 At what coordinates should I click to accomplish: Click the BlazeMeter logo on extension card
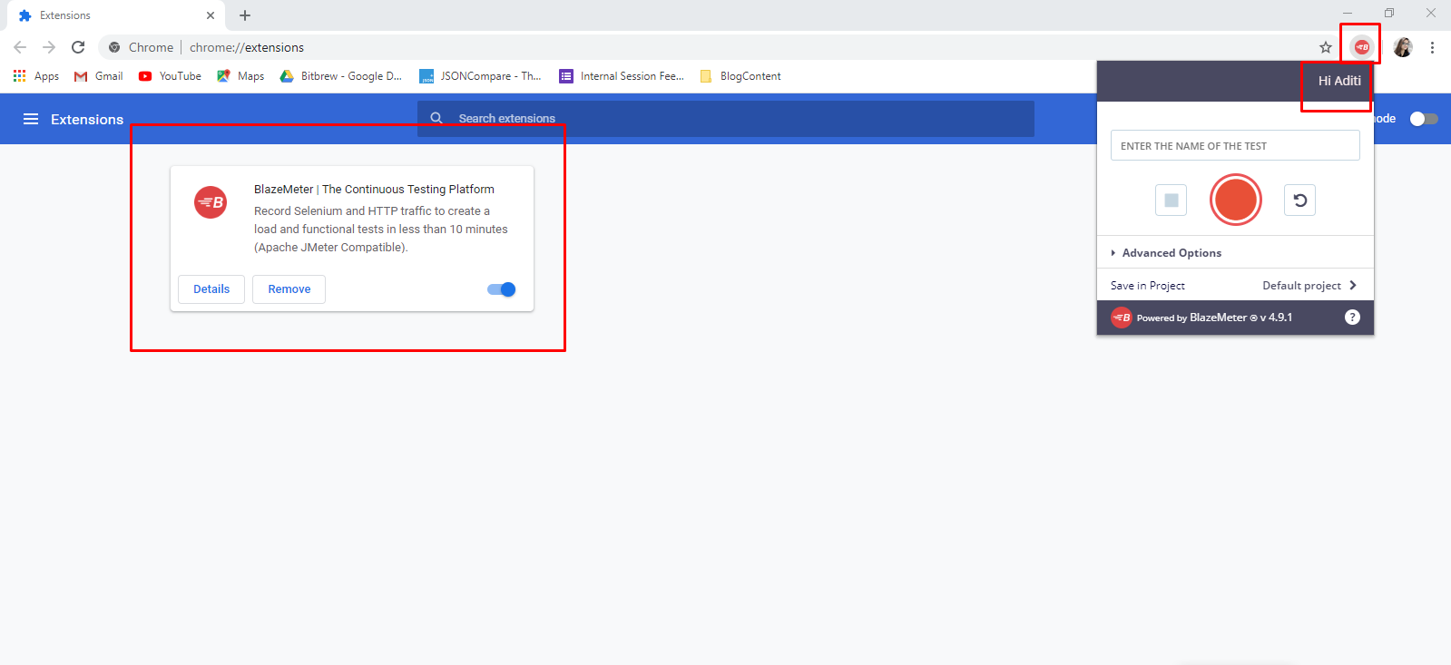[211, 202]
